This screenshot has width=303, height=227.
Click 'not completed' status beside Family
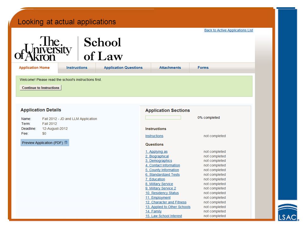[215, 211]
